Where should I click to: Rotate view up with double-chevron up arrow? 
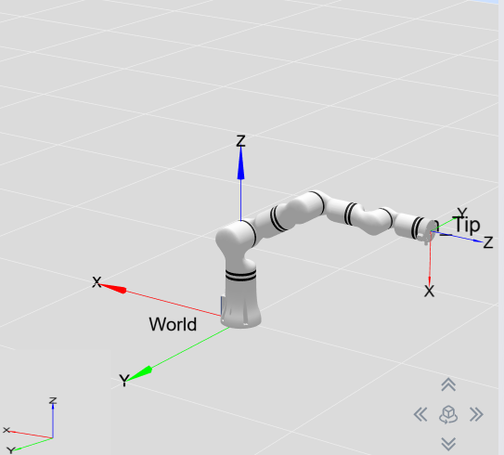coord(448,384)
